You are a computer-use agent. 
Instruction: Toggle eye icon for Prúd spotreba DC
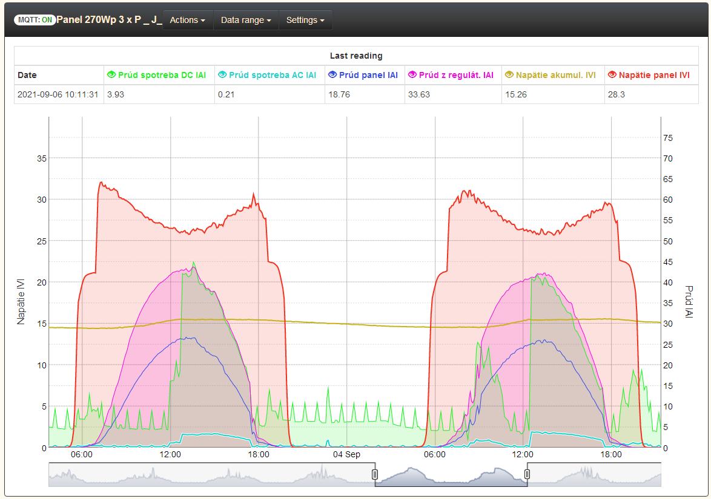[x=111, y=75]
